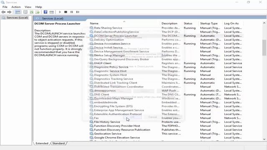Screen dimensions: 267x150
Task: Select the Encrypting File System (EFS) row
Action: 166,106
